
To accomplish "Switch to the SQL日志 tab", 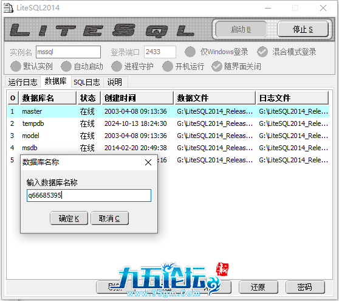I will (x=87, y=82).
